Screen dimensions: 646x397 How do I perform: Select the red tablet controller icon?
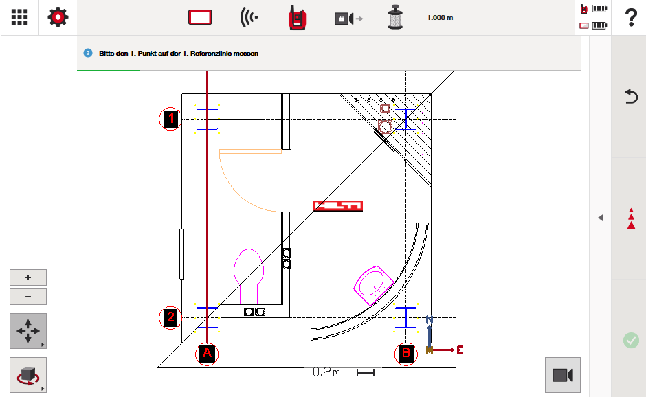(200, 18)
